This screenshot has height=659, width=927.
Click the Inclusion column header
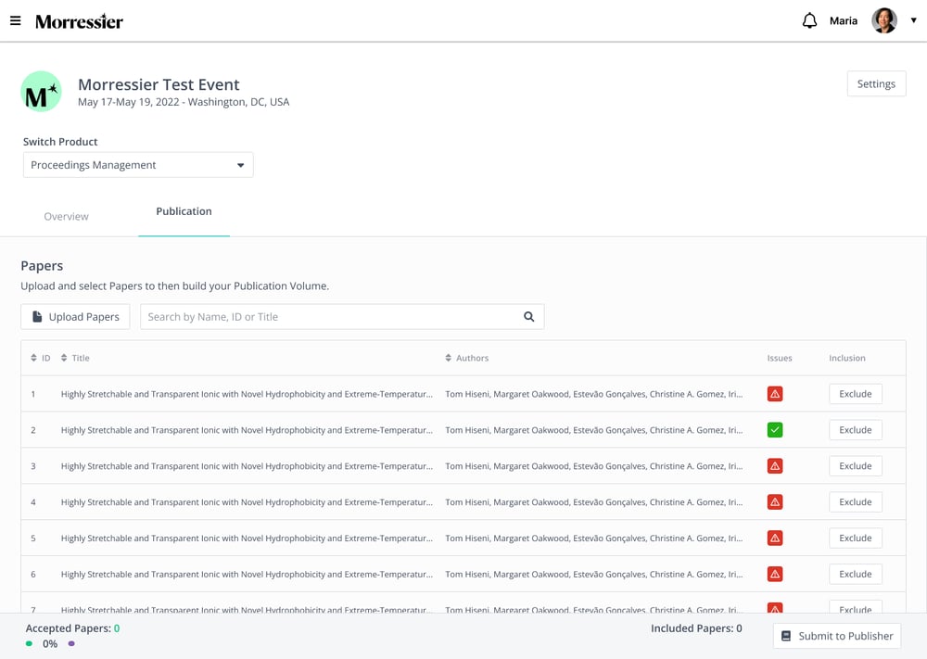pyautogui.click(x=846, y=358)
